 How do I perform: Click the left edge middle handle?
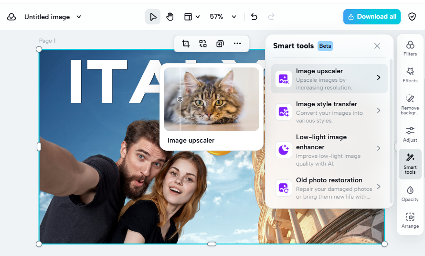click(x=39, y=146)
